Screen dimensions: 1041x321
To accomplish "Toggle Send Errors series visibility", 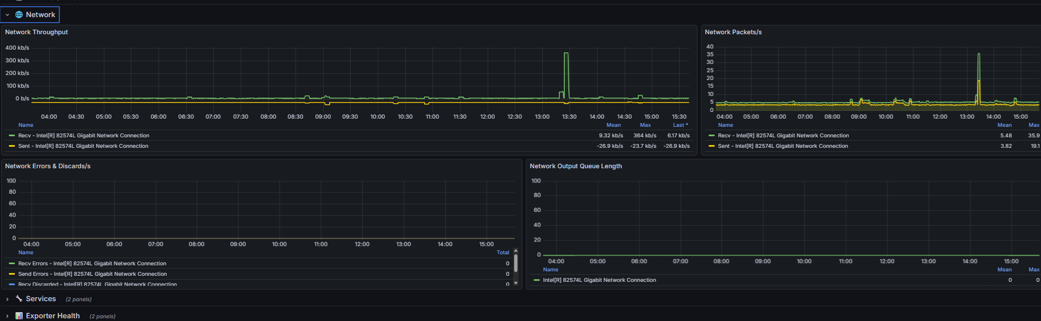I will 92,274.
